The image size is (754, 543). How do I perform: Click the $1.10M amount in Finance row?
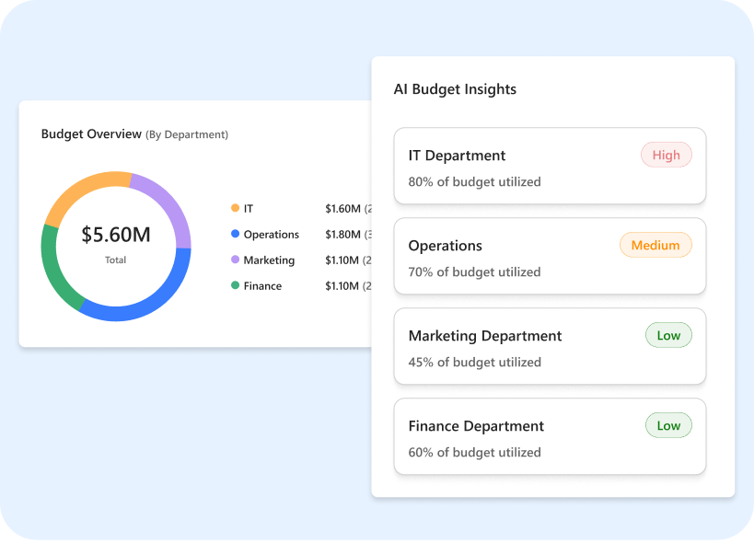pyautogui.click(x=342, y=286)
